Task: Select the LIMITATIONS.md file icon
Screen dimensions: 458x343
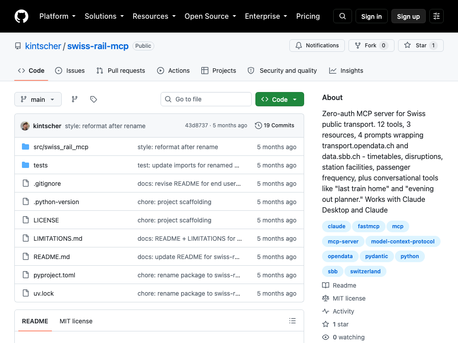Action: pos(25,238)
